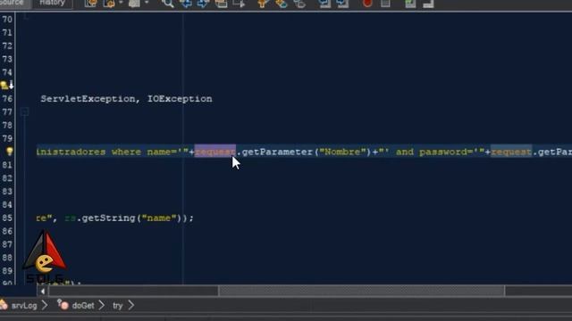The height and width of the screenshot is (321, 572).
Task: Start macro recording with red icon
Action: click(367, 4)
